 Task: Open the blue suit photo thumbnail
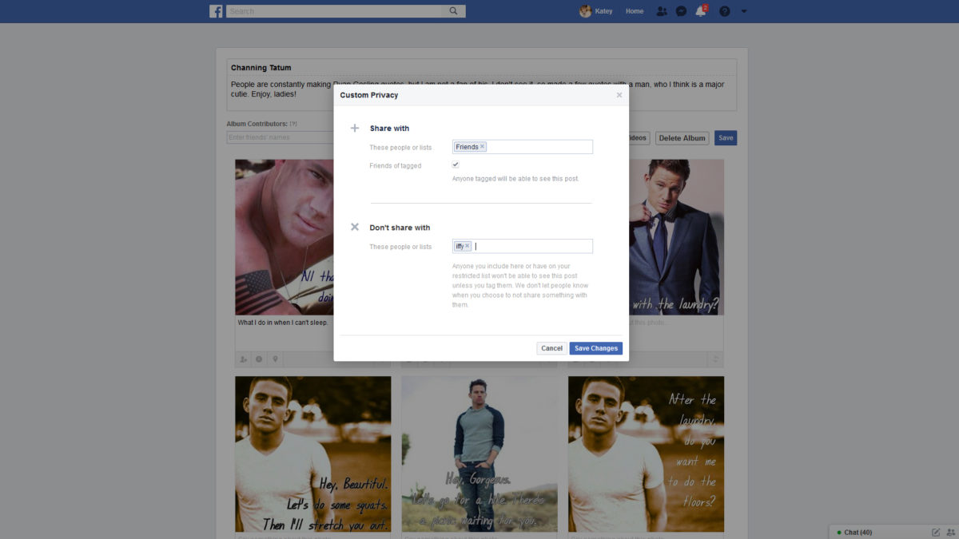coord(676,237)
